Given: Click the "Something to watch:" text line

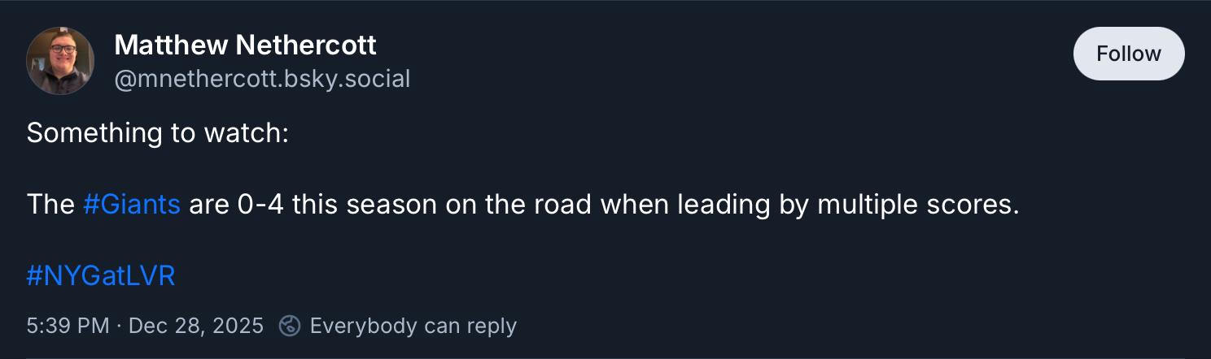Looking at the screenshot, I should point(158,133).
